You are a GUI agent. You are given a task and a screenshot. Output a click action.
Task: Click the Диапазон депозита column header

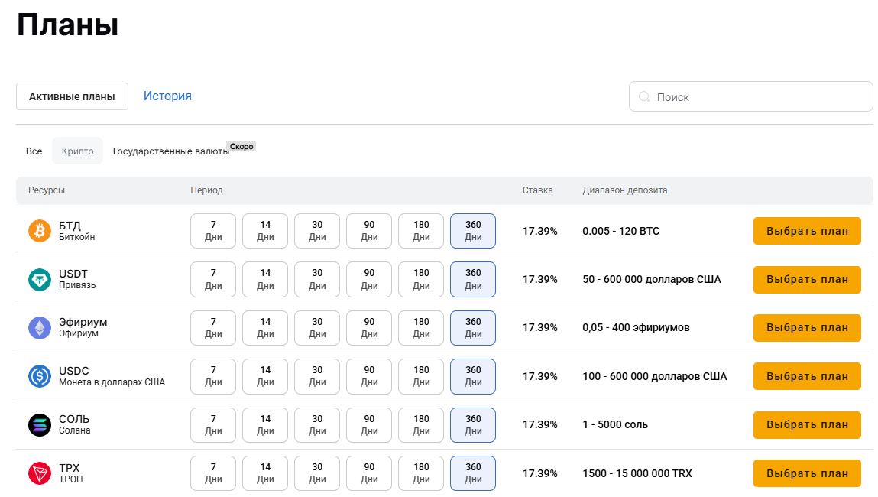(x=625, y=190)
